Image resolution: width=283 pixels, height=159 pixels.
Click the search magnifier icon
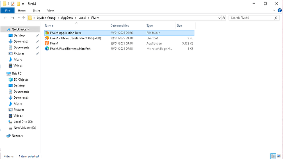coord(276,18)
